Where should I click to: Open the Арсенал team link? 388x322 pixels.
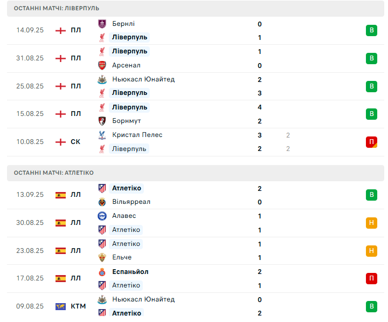(126, 65)
